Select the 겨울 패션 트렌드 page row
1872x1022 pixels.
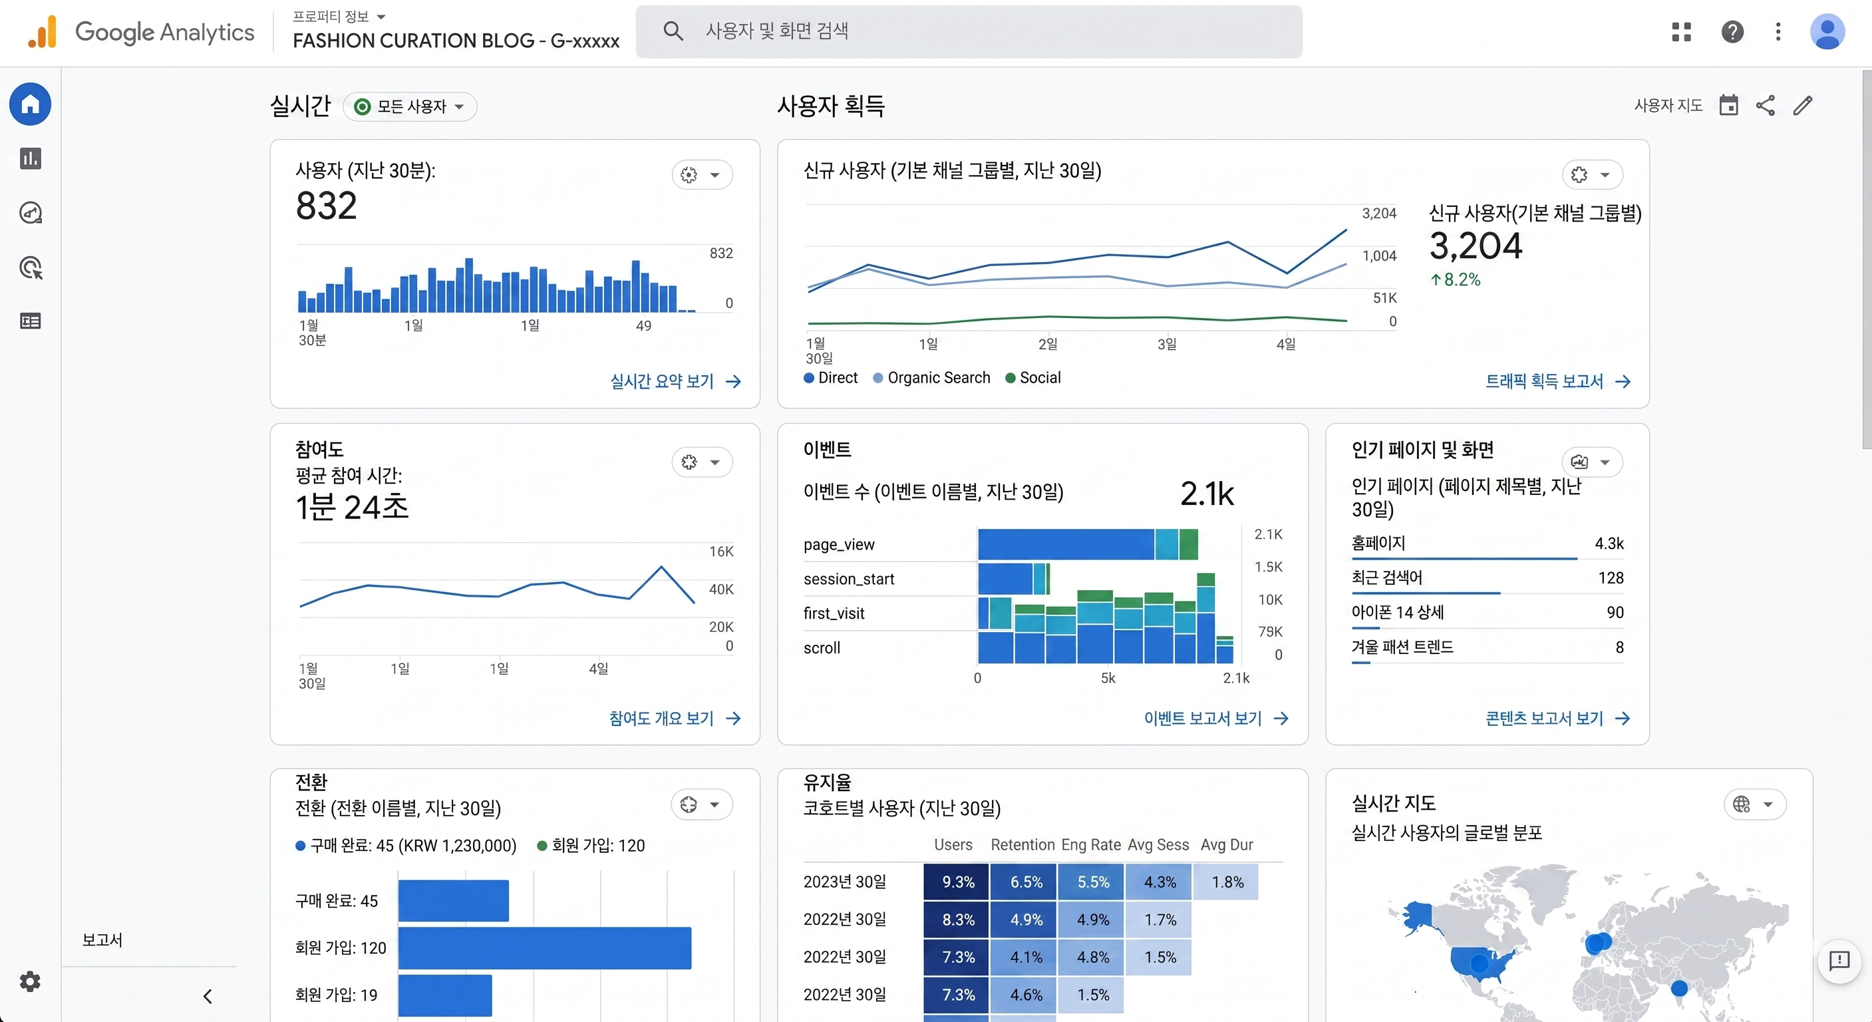pyautogui.click(x=1487, y=647)
